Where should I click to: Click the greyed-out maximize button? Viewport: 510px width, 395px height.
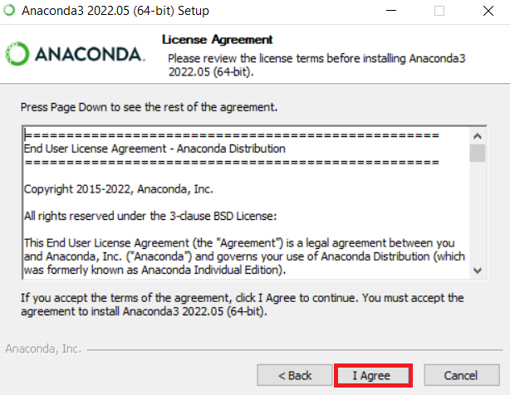[x=439, y=12]
